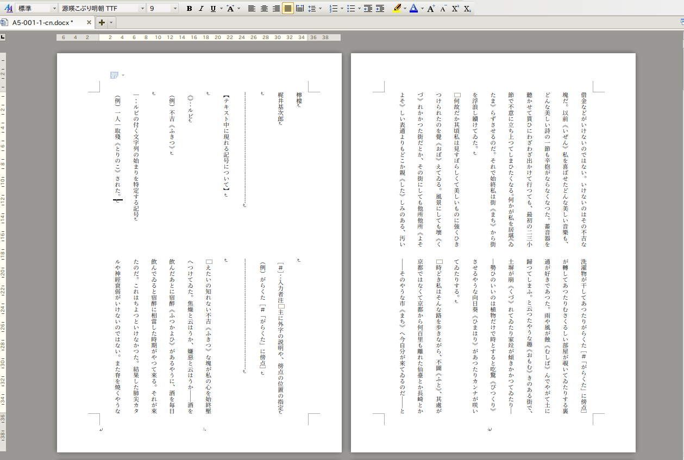Add a new document tab

click(102, 22)
